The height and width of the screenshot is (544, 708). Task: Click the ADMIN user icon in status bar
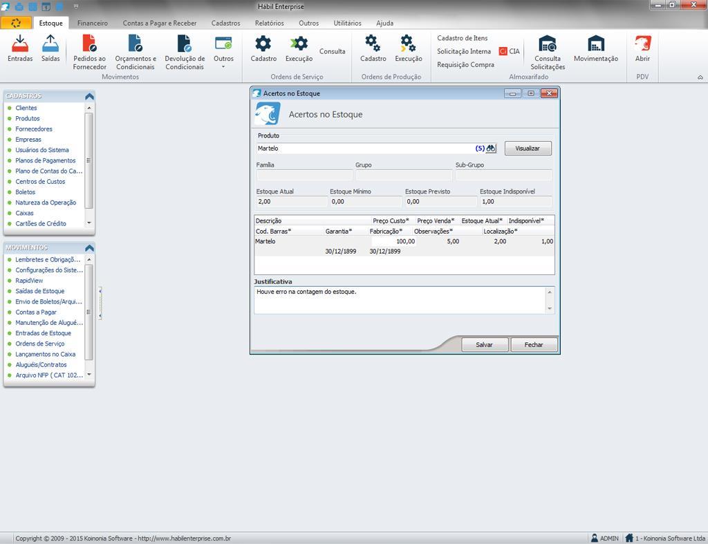[595, 538]
